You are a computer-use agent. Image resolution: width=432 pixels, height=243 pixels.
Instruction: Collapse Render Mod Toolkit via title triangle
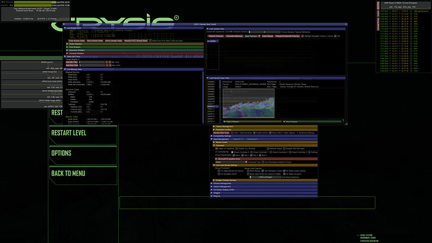[64, 24]
